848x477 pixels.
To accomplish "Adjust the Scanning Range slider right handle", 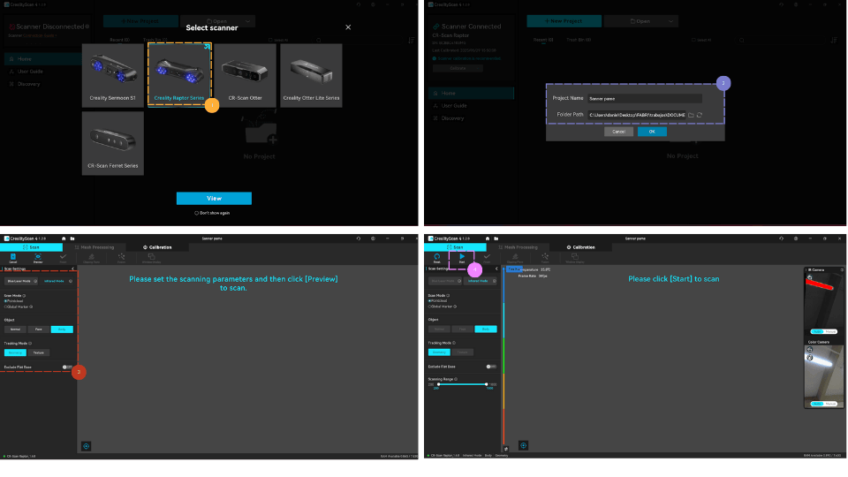I will point(487,384).
